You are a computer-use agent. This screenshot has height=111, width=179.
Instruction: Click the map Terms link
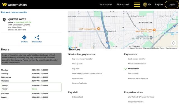coord(162,48)
